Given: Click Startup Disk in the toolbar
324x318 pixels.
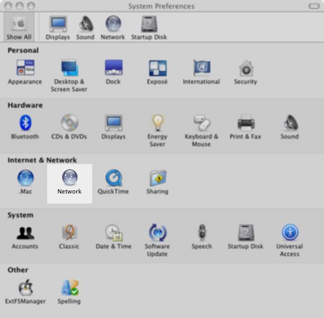Looking at the screenshot, I should point(149,28).
